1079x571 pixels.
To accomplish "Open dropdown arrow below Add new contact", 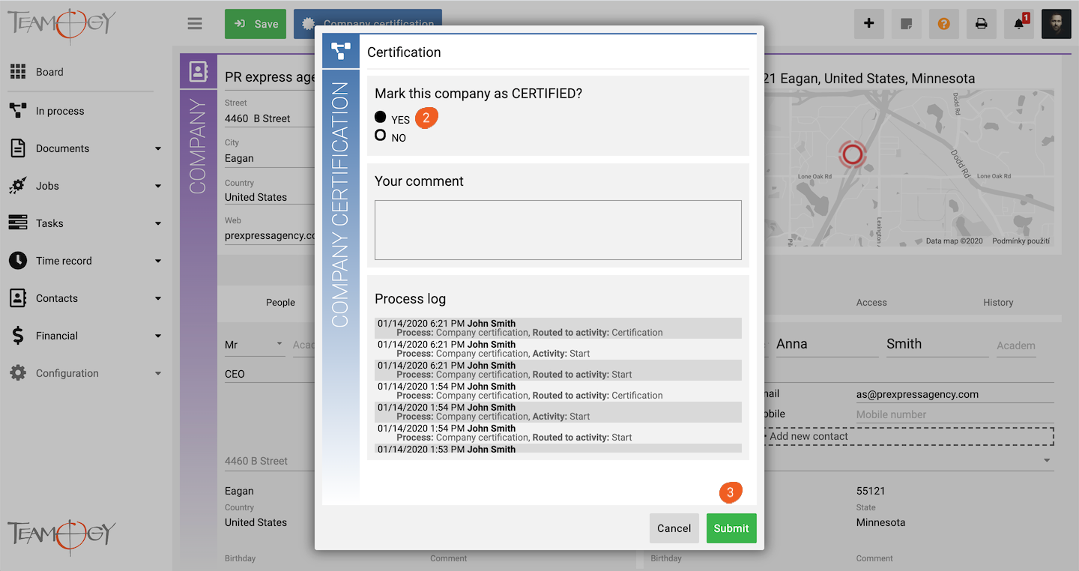I will [1047, 460].
